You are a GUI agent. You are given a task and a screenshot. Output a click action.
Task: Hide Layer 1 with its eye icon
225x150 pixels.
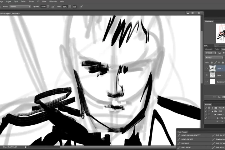click(207, 75)
